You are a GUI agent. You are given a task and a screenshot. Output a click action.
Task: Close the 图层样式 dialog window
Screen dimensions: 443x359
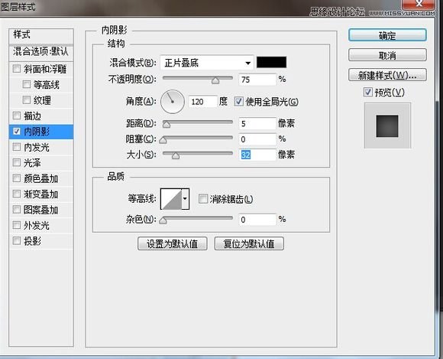point(419,4)
